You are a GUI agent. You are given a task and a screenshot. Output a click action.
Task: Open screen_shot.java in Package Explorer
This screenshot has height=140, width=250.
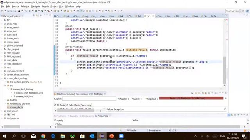coord(23,96)
